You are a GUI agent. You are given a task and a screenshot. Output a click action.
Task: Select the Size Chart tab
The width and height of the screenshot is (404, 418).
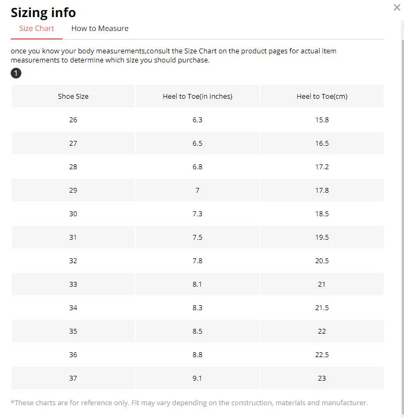pos(36,28)
